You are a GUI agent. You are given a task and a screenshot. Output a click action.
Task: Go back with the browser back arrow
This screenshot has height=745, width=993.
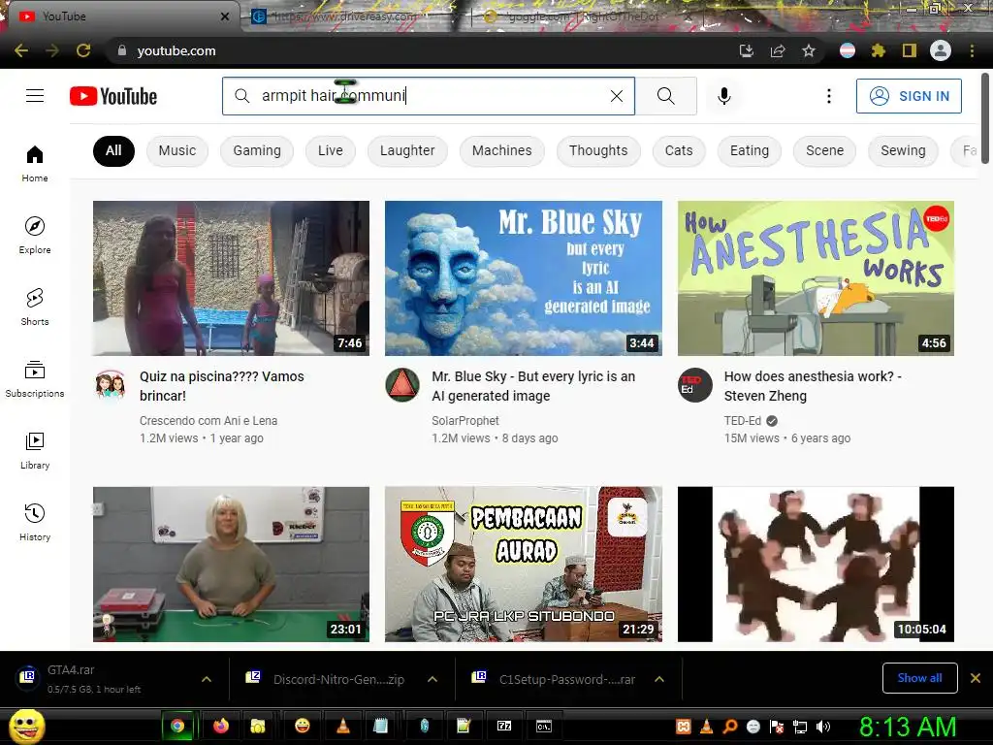tap(21, 50)
